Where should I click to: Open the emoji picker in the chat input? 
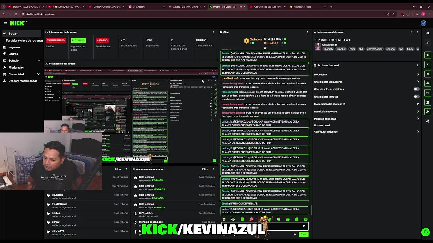pos(304,226)
